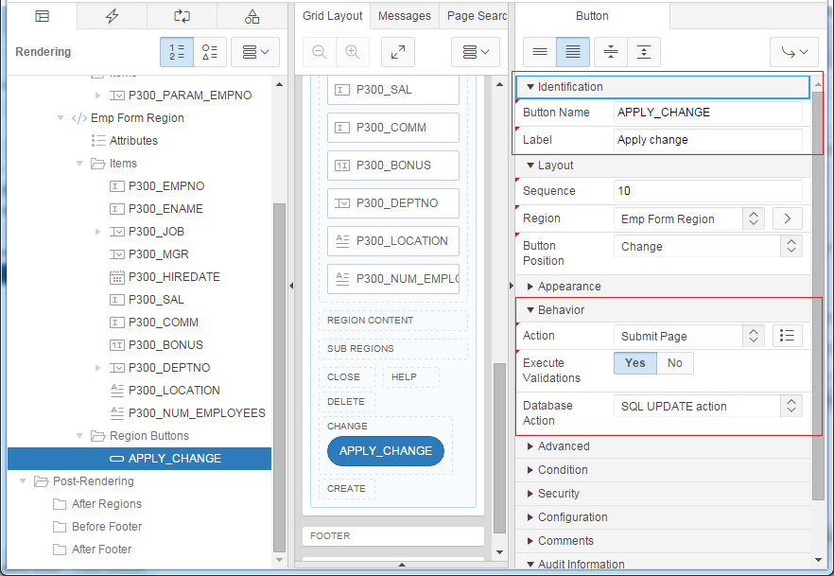Collapse the Post-Rendering folder
The height and width of the screenshot is (576, 834).
tap(23, 480)
